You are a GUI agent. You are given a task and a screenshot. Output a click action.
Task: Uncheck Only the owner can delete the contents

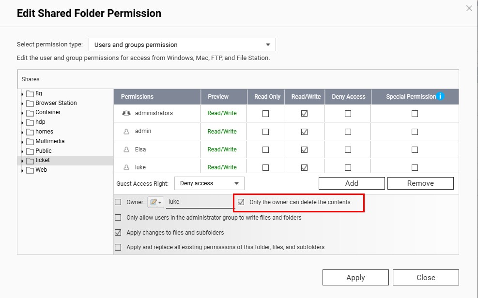(241, 202)
